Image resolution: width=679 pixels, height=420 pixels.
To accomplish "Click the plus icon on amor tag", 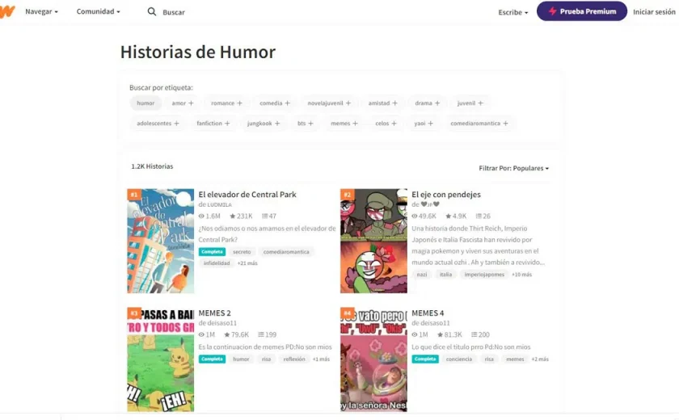I will coord(191,103).
